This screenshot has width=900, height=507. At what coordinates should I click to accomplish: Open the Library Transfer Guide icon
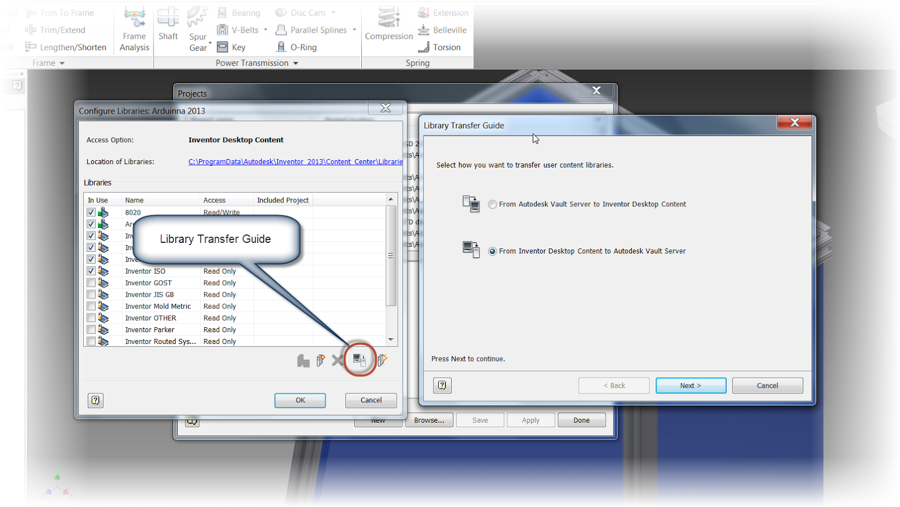[359, 360]
